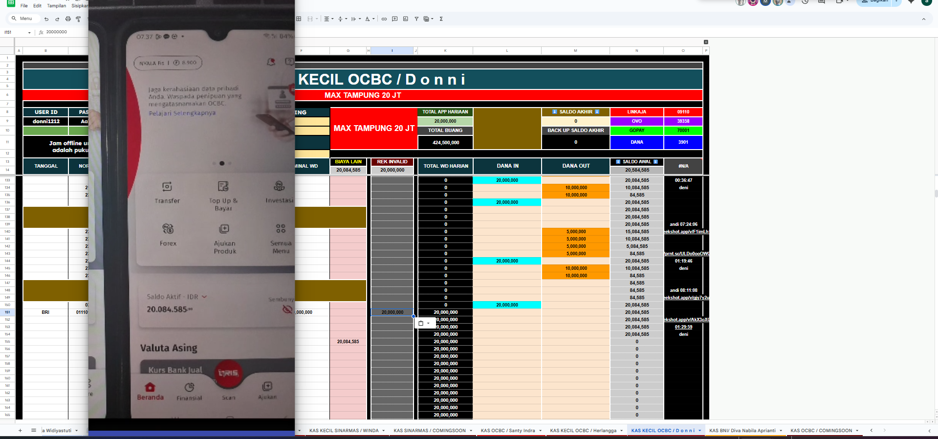Open the Google Sheets home icon
938x439 pixels.
click(11, 2)
